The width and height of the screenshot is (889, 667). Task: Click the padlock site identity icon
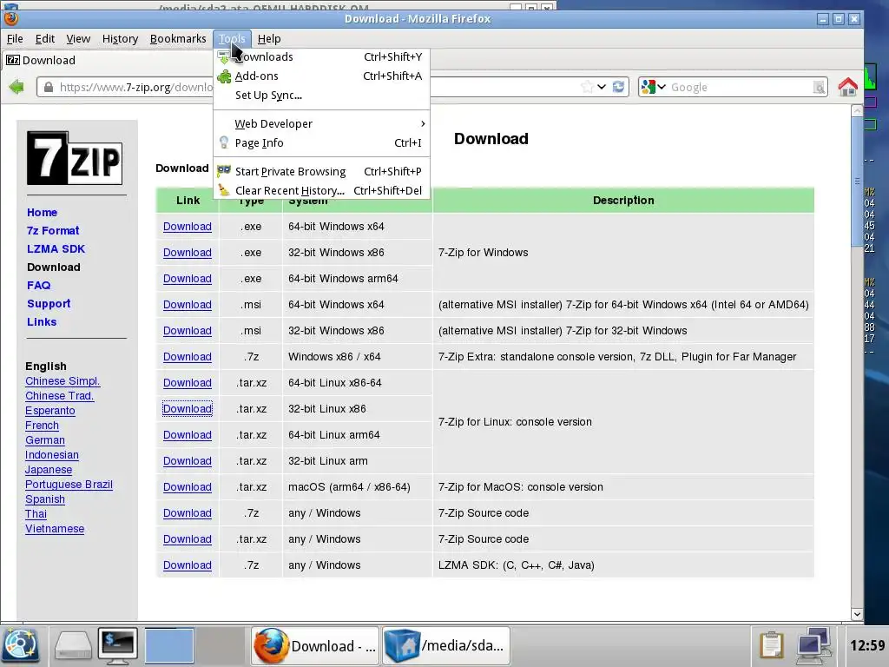point(49,87)
